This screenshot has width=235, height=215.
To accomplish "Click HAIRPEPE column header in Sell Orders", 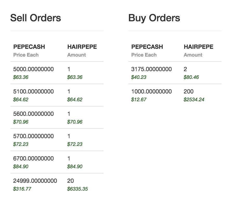I will coord(82,47).
